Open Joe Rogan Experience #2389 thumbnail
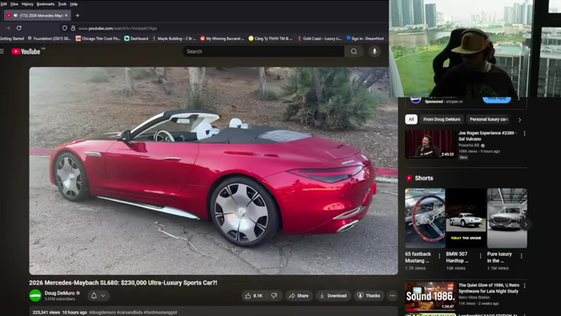The height and width of the screenshot is (316, 561). 430,144
